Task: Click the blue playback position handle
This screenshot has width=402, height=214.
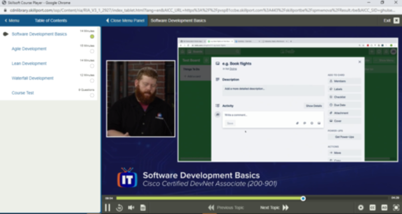Action: pos(303,198)
